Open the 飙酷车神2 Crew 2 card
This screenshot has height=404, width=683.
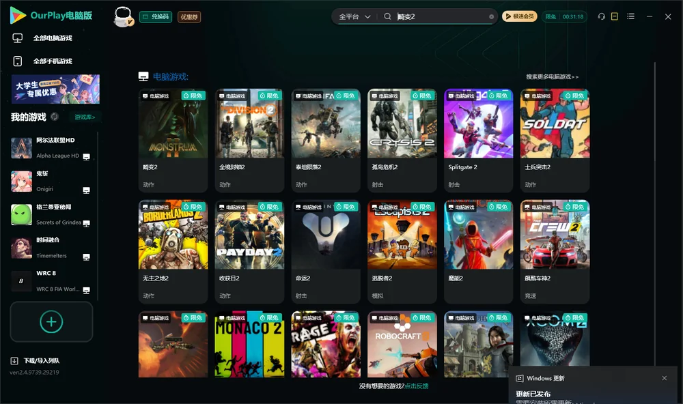(555, 252)
